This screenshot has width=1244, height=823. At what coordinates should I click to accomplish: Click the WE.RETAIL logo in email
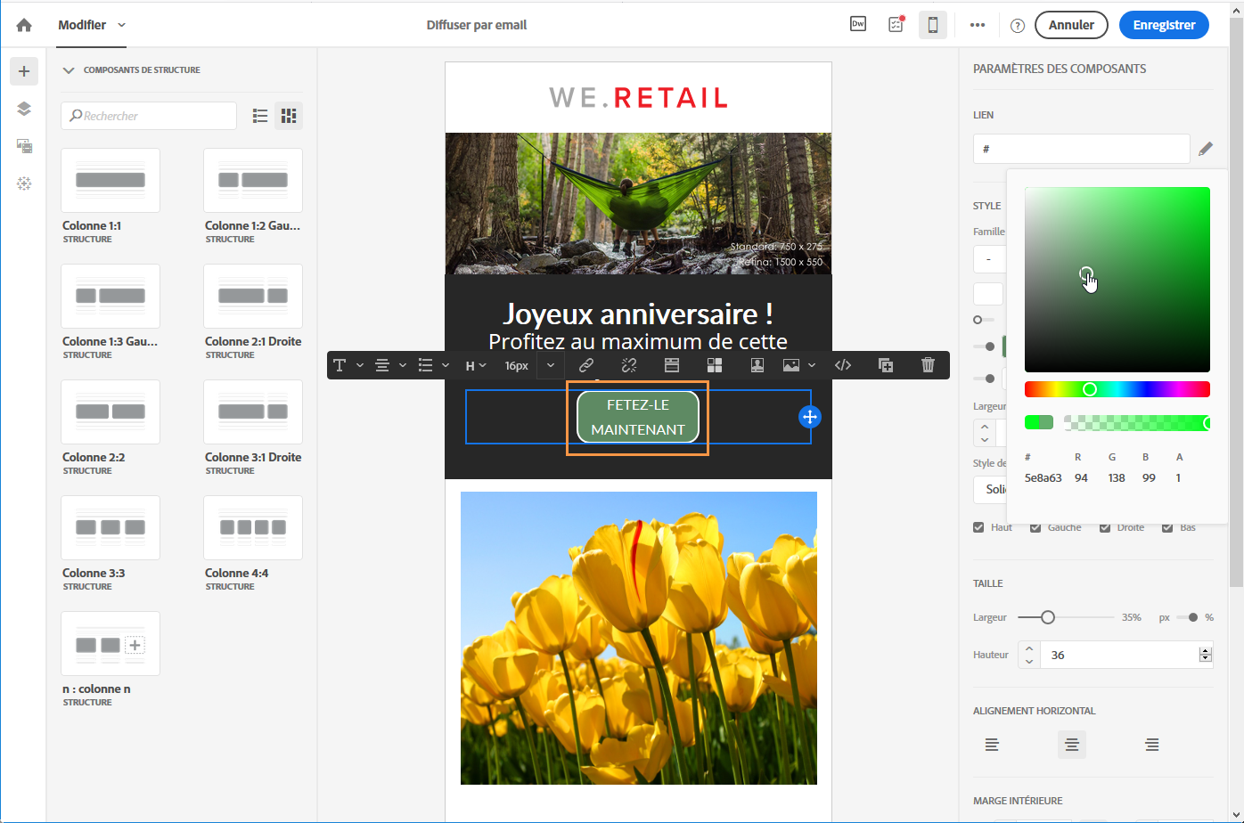[638, 97]
